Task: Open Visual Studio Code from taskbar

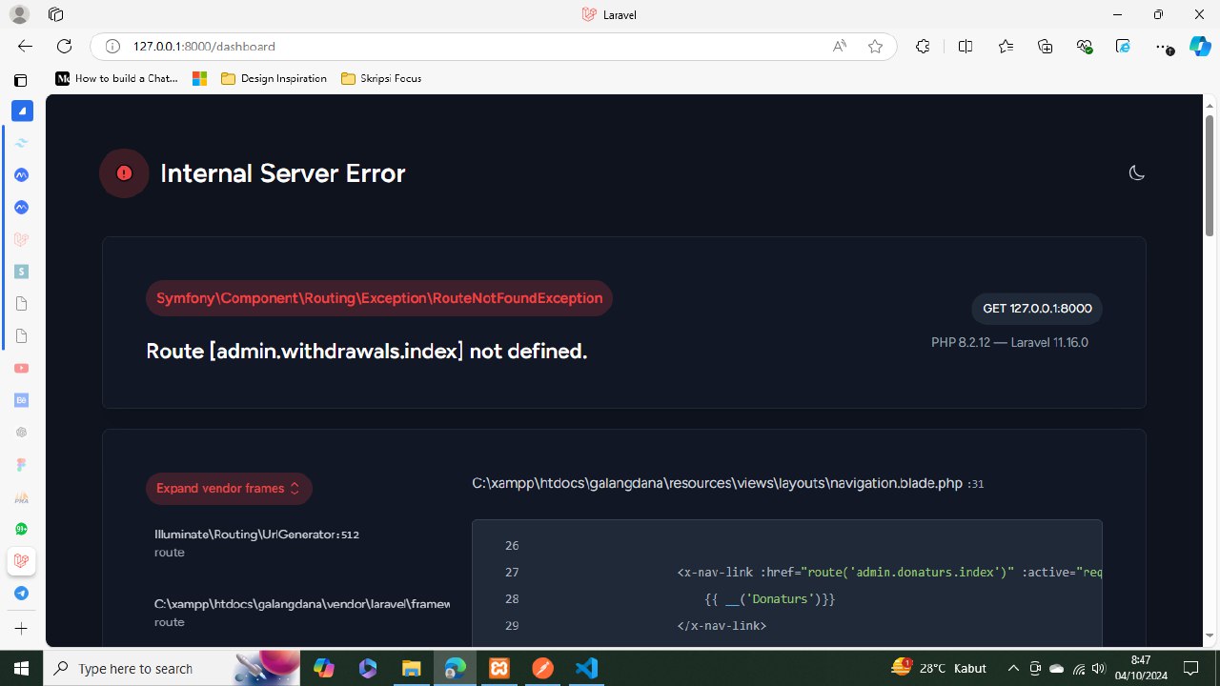Action: pyautogui.click(x=586, y=668)
